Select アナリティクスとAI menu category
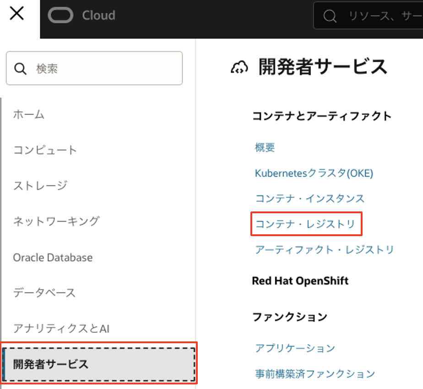Viewport: 423px width, 389px height. tap(61, 329)
